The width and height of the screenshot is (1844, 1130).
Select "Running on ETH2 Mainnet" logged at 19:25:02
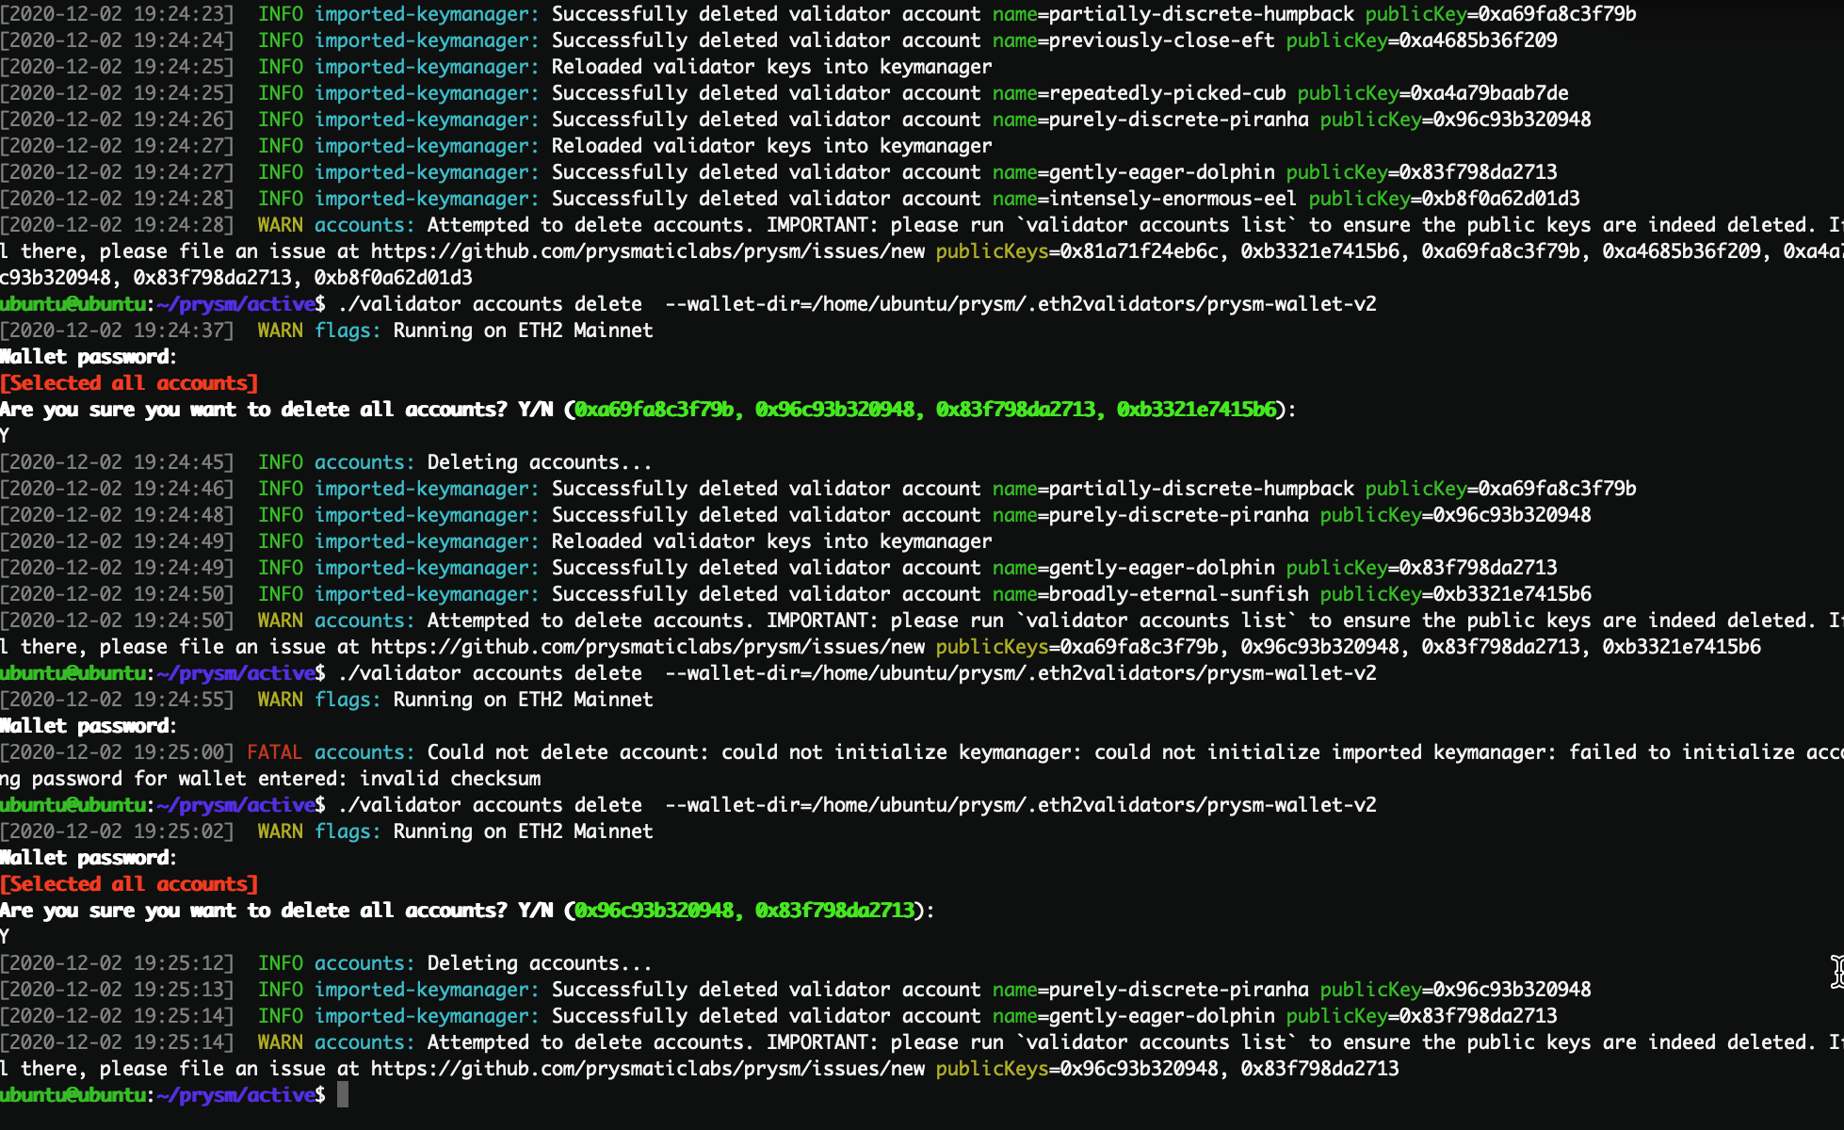pos(523,831)
